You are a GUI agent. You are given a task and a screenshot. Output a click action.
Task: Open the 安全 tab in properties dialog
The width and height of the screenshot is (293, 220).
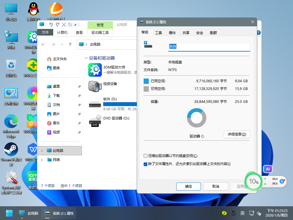pos(200,33)
